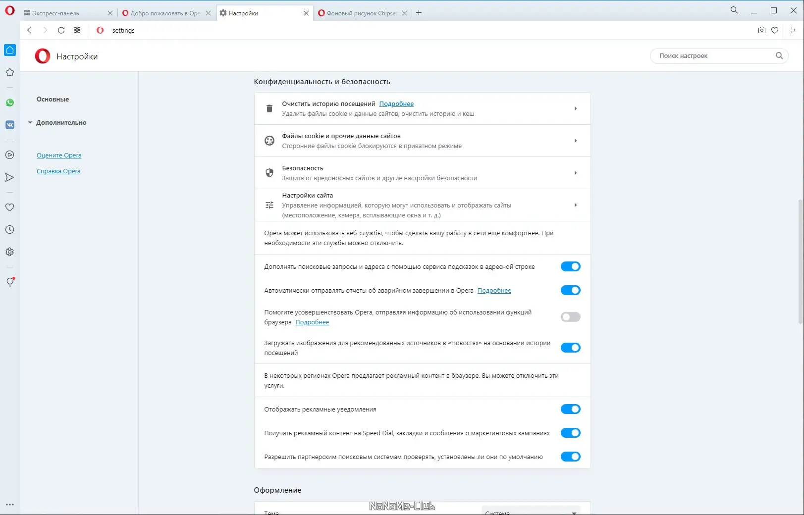Open the Settings gear in the sidebar
The height and width of the screenshot is (515, 804).
10,252
